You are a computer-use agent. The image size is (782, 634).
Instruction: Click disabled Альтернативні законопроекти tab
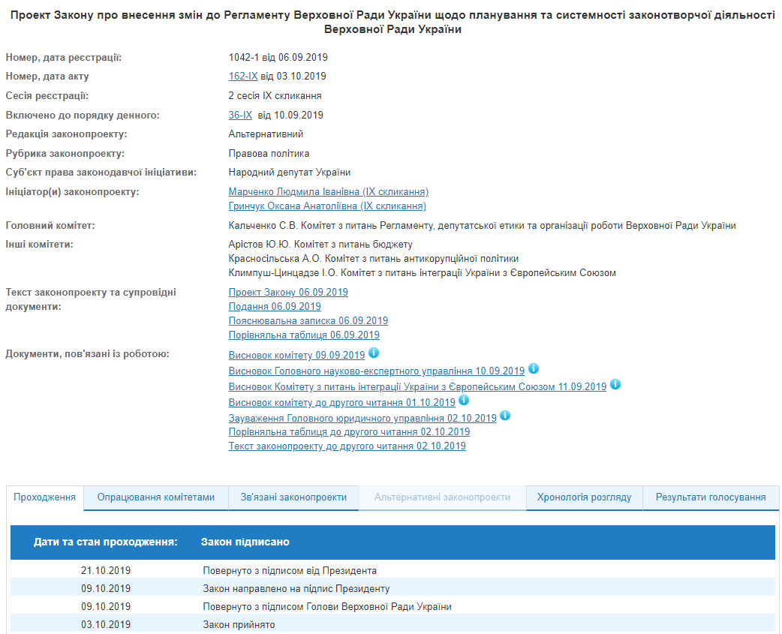point(442,497)
